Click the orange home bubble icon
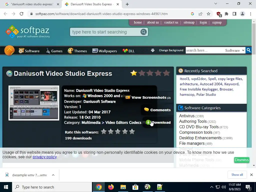Viewport: 256px width, 192px height. pos(9,50)
